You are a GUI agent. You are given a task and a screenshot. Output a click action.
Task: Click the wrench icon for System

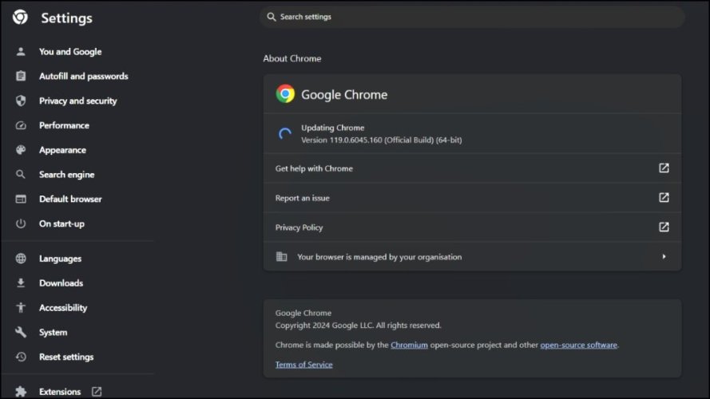[x=21, y=332]
